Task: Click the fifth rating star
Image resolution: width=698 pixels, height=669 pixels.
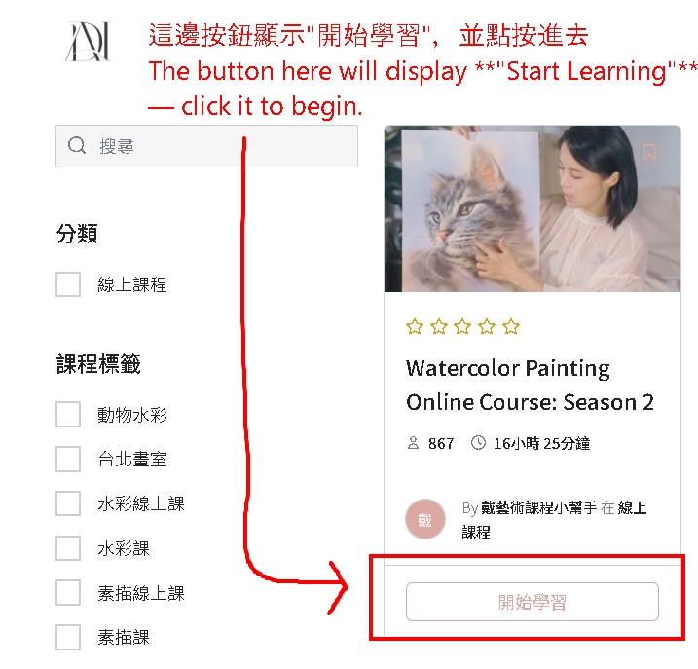Action: (x=511, y=327)
